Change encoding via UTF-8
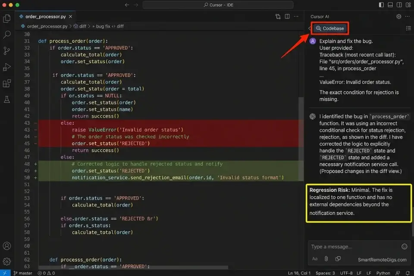This screenshot has width=414, height=276. [346, 273]
